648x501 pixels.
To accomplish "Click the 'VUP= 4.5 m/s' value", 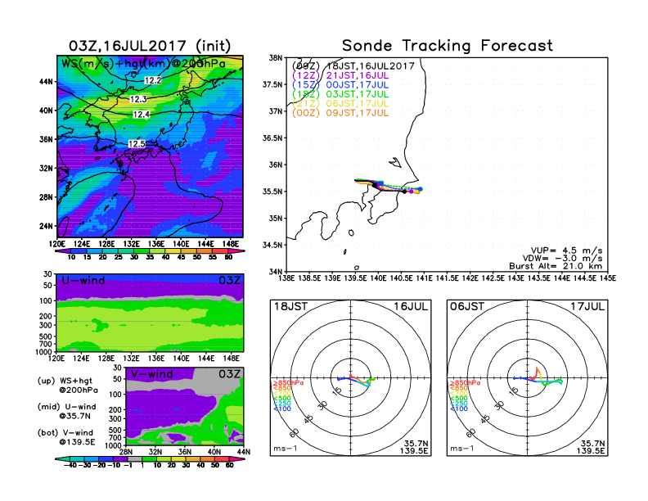I will pyautogui.click(x=566, y=250).
